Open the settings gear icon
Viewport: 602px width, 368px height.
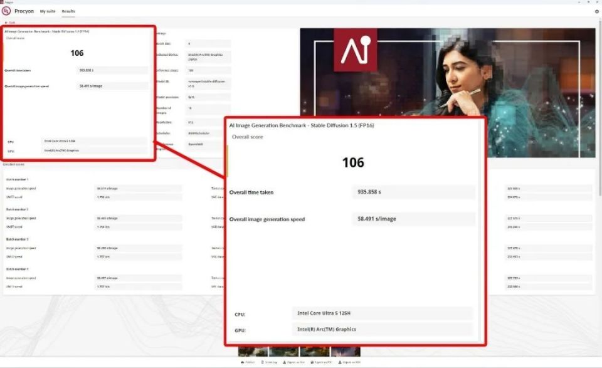coord(596,11)
